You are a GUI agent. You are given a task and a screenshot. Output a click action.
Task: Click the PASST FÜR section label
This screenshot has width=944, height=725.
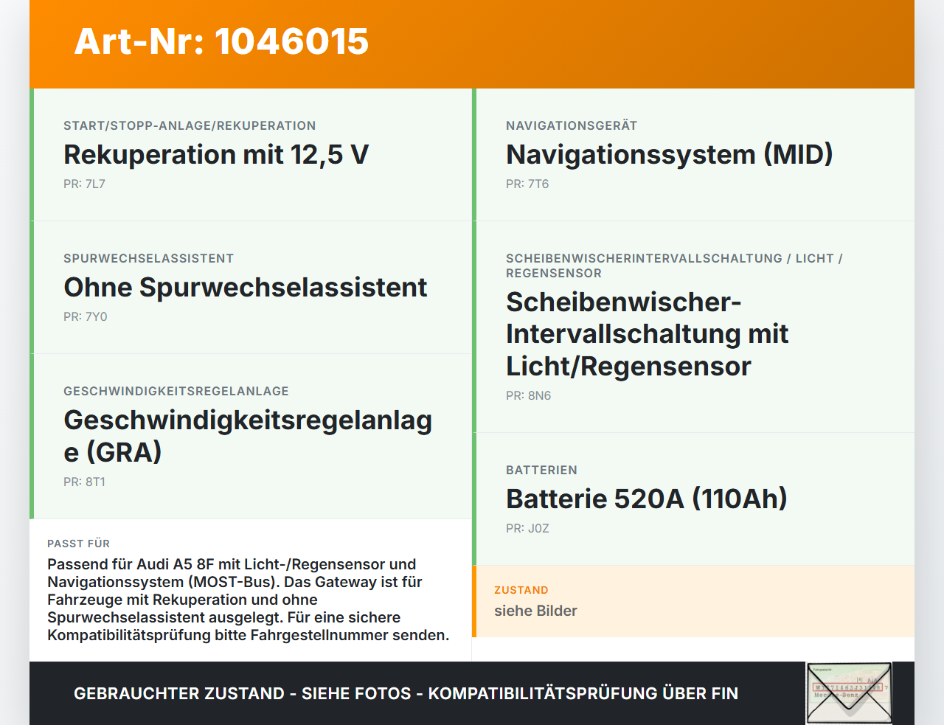78,544
